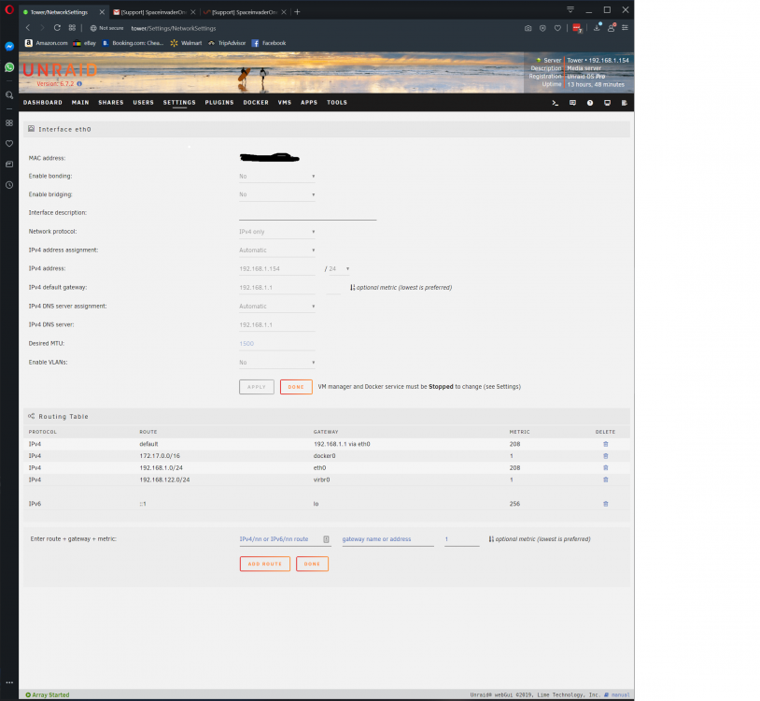Go back to the previous page
The image size is (760, 701).
pyautogui.click(x=28, y=28)
